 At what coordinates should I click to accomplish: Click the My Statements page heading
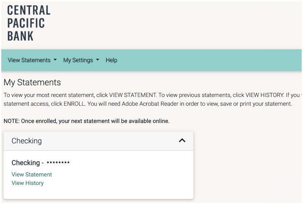pos(32,82)
